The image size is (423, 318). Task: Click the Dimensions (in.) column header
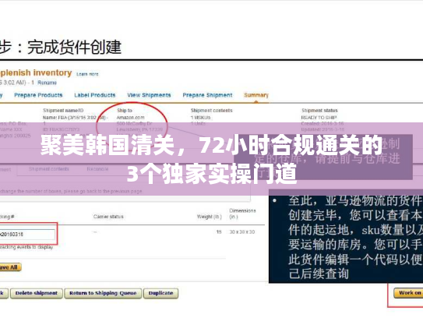click(x=242, y=214)
